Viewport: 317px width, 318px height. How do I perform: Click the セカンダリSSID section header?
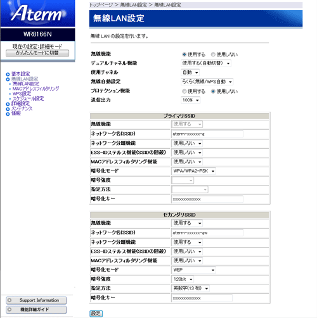click(x=179, y=215)
